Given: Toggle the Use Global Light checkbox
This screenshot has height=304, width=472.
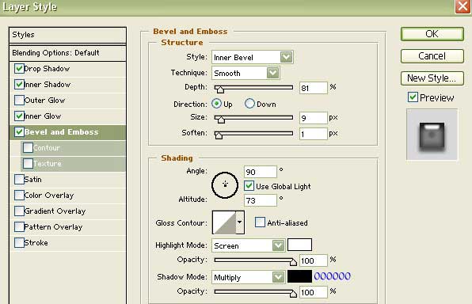Looking at the screenshot, I should pos(249,186).
